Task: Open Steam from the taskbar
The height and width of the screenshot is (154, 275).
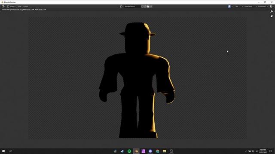Action: (122, 151)
